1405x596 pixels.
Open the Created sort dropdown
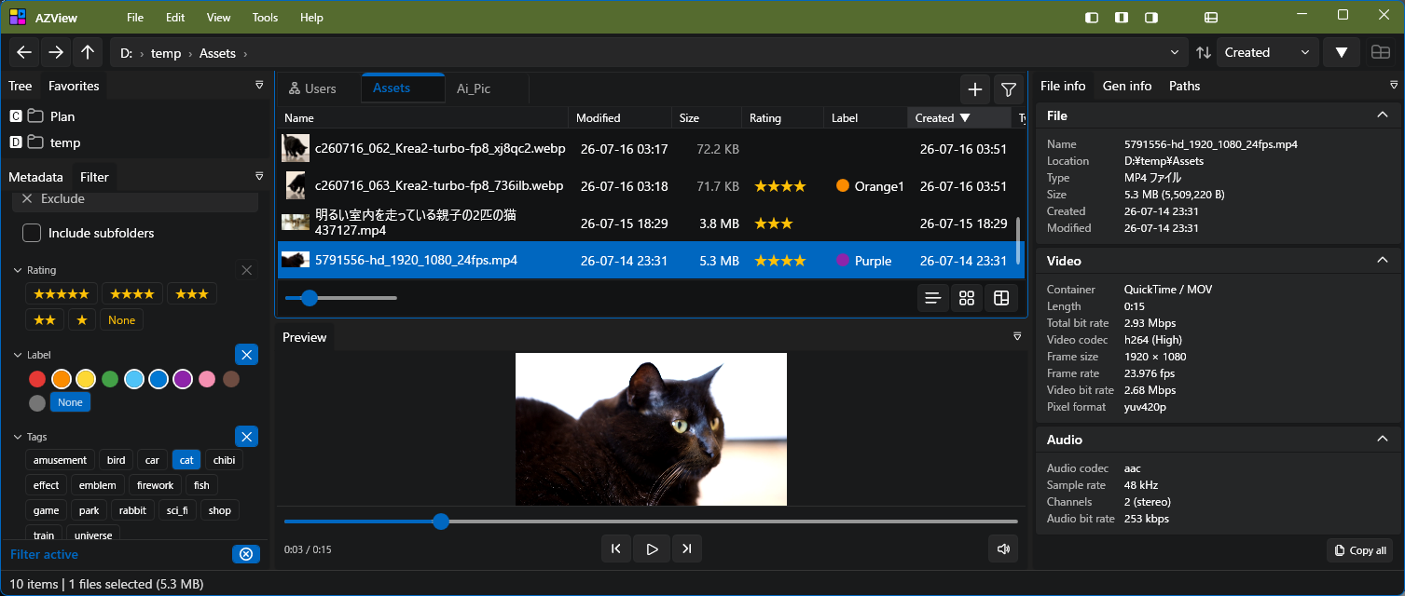click(x=1268, y=53)
